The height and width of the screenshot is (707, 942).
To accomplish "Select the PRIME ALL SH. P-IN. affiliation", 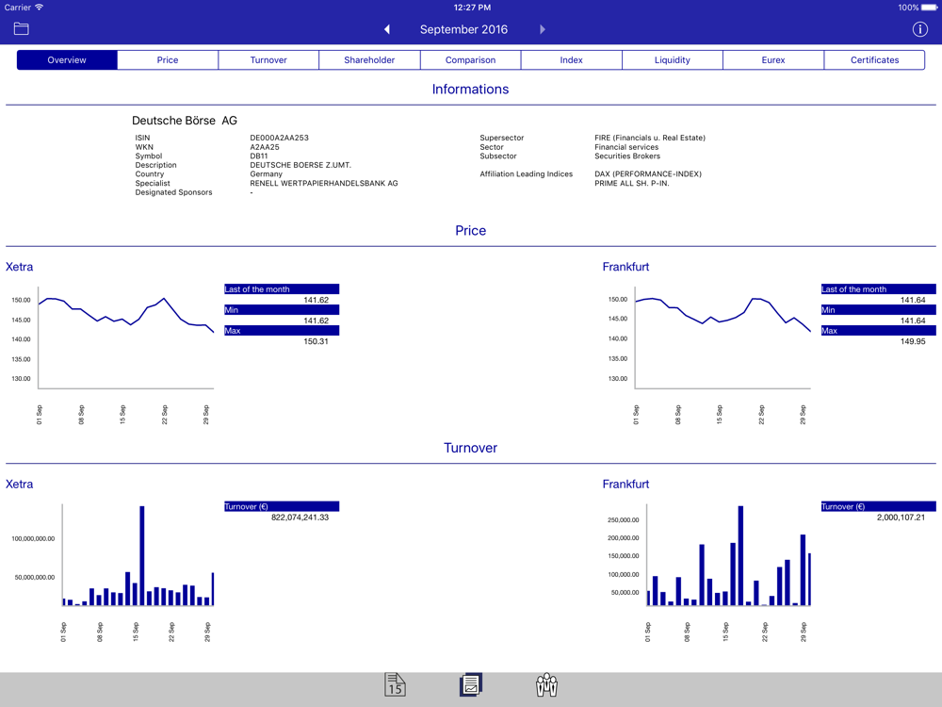I will [x=632, y=183].
